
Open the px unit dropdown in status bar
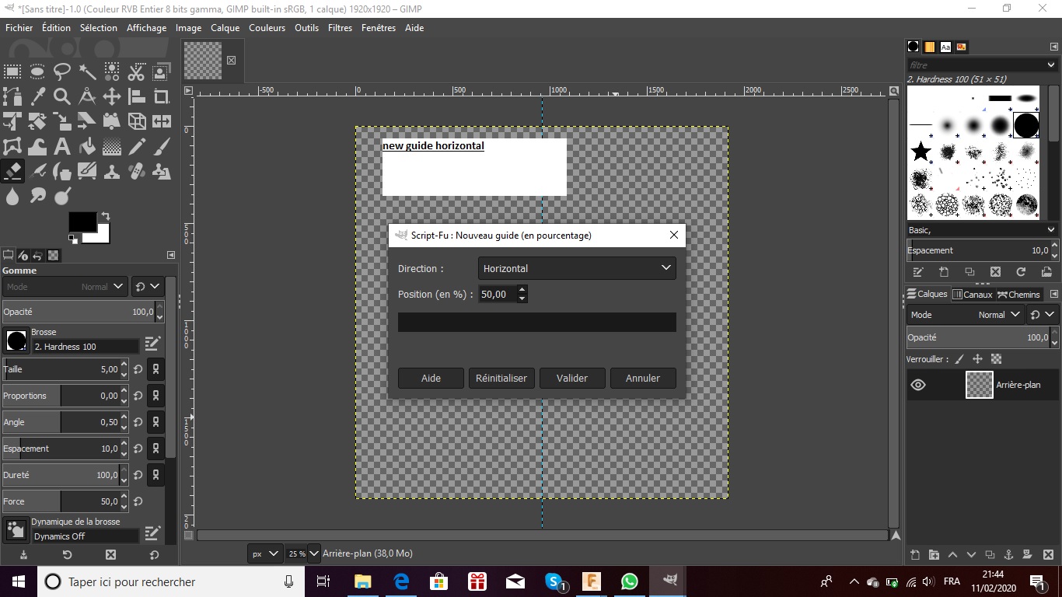click(265, 553)
